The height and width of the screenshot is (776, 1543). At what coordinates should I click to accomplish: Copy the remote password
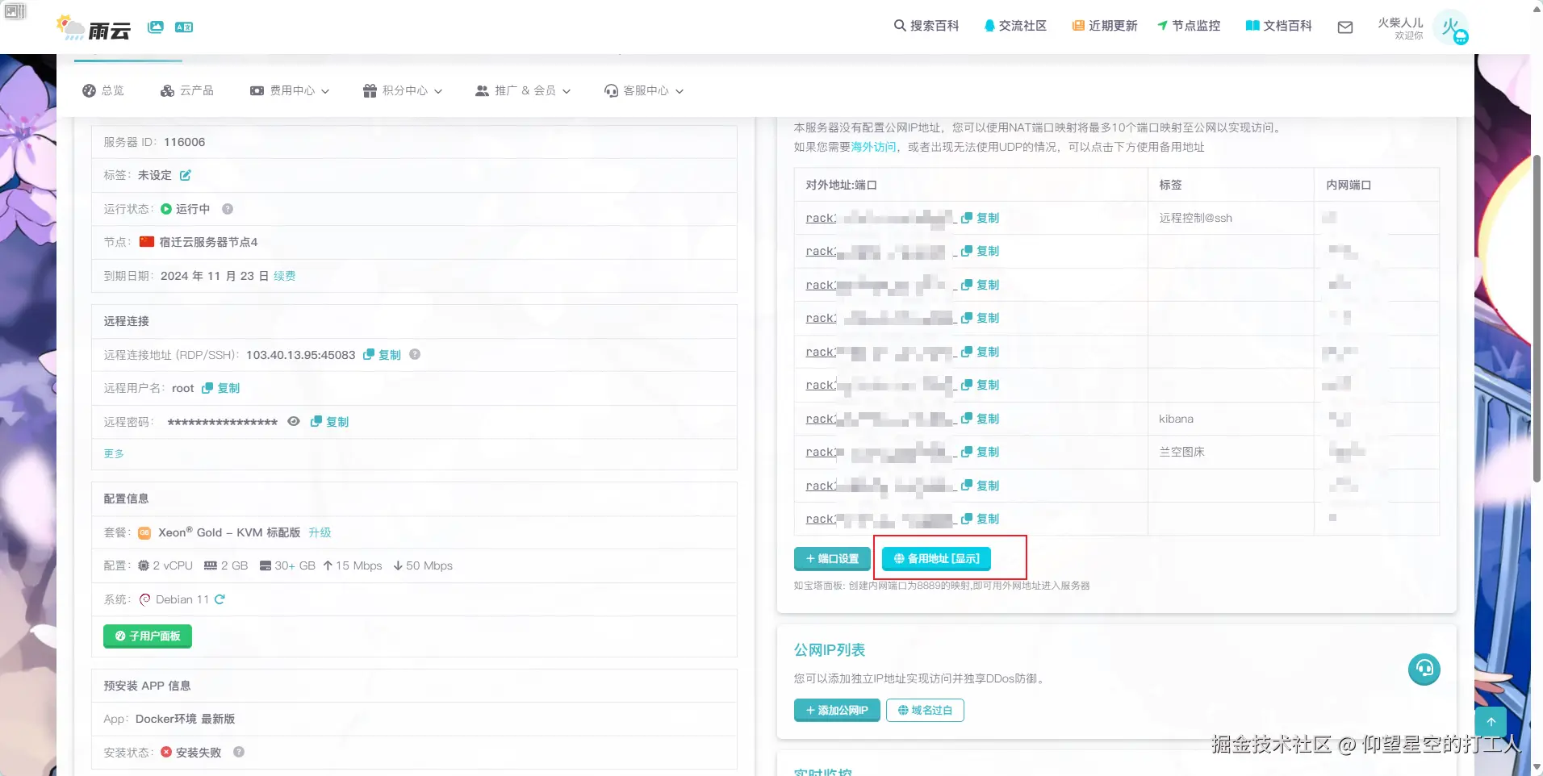330,422
